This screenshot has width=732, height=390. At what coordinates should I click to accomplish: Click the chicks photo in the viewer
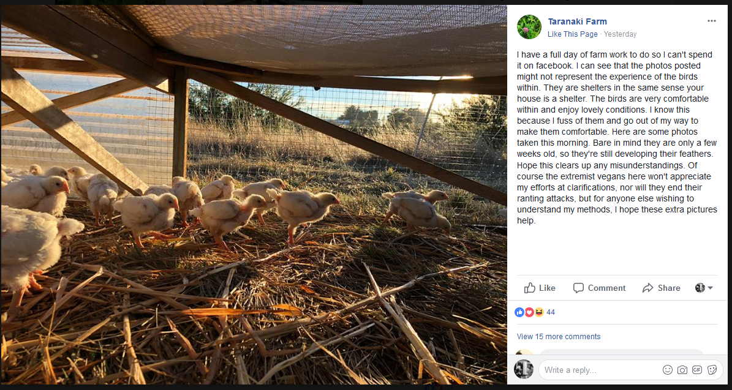click(x=254, y=196)
